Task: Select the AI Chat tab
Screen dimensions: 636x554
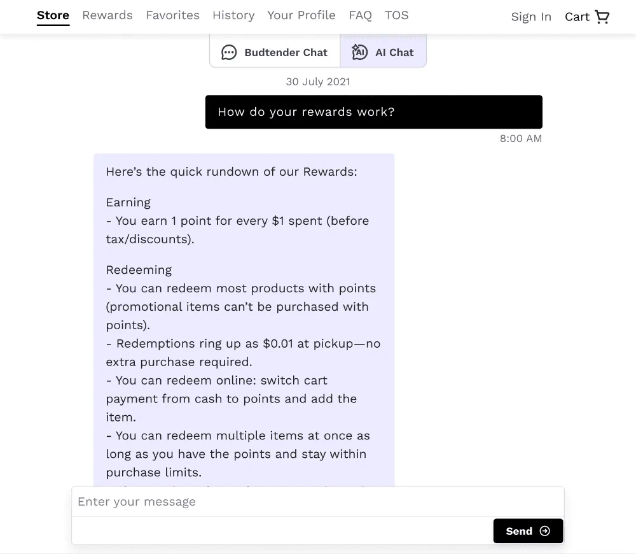Action: tap(383, 51)
